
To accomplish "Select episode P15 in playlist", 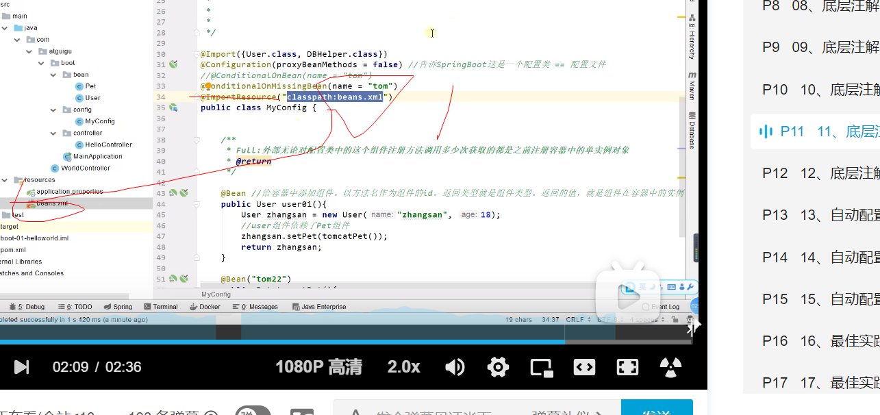I will tap(821, 299).
